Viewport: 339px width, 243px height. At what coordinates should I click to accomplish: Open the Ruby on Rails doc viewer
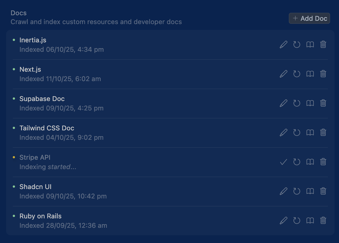click(x=310, y=220)
